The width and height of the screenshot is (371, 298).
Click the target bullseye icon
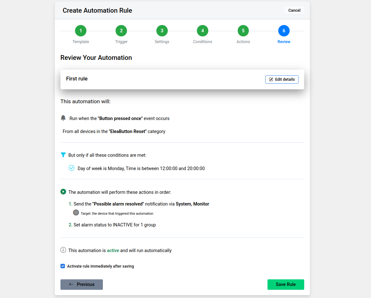(x=76, y=213)
